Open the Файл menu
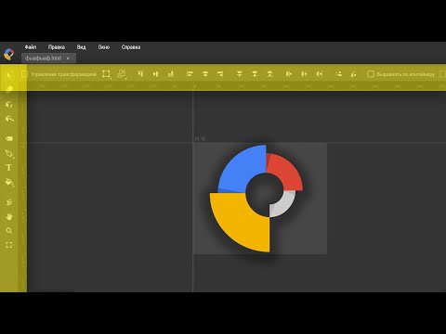The image size is (446, 334). (x=31, y=47)
